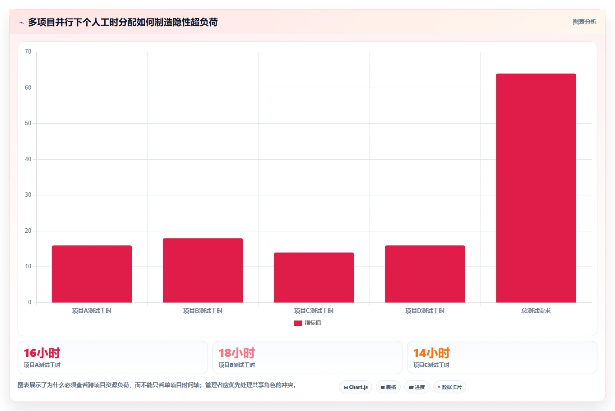This screenshot has width=615, height=411.
Task: Click the y-axis value 50
Action: [28, 123]
